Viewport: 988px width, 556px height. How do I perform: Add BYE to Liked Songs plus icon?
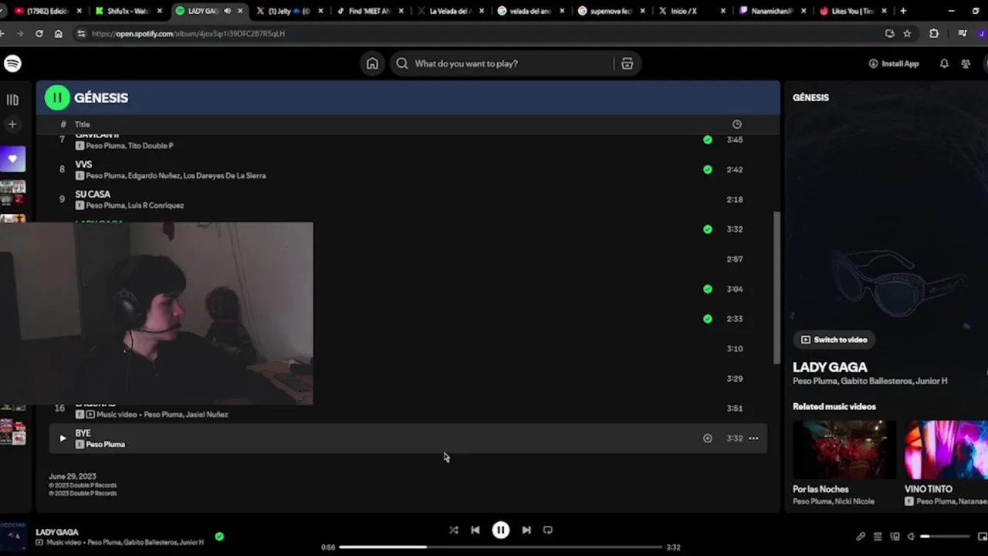(x=708, y=438)
